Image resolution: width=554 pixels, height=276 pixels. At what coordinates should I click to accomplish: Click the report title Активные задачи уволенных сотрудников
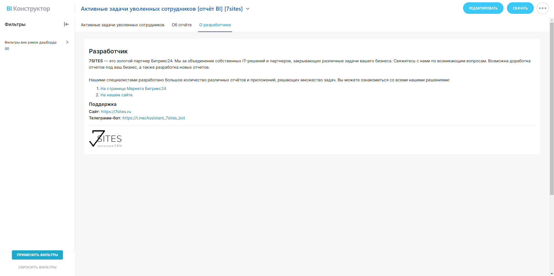coord(162,9)
